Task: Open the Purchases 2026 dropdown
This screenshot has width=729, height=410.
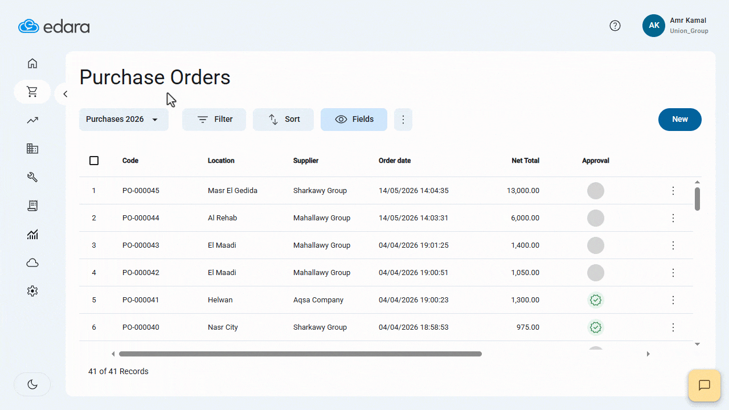Action: (124, 120)
